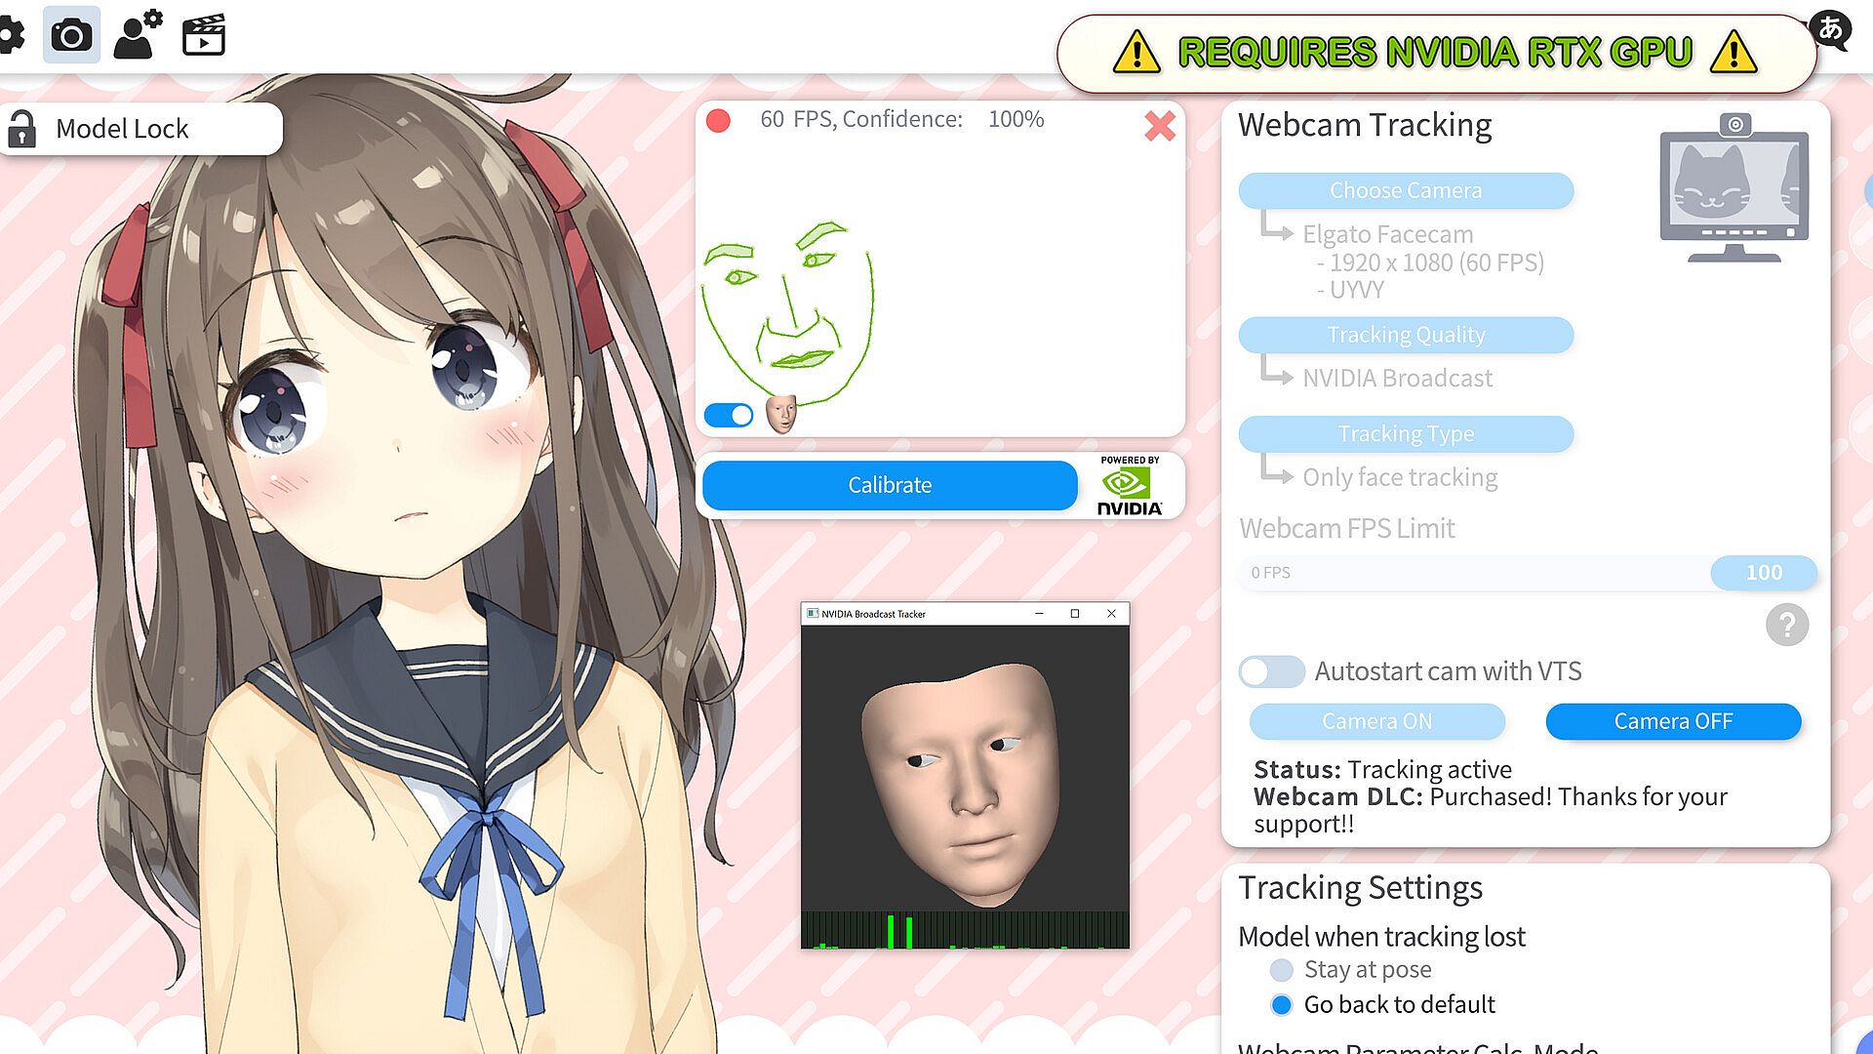This screenshot has height=1054, width=1873.
Task: Open the model settings person-gear icon
Action: [138, 36]
